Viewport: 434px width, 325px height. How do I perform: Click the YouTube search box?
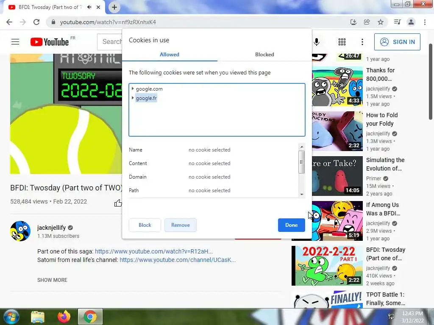click(x=110, y=42)
